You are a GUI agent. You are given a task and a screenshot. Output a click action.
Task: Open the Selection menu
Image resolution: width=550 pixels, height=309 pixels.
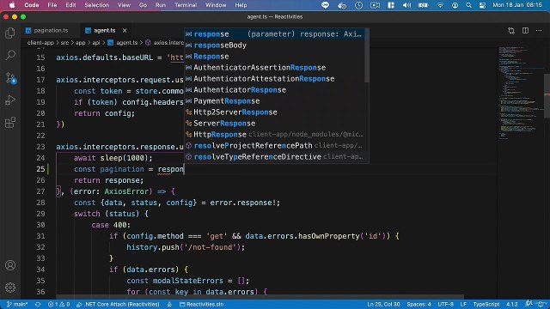96,5
